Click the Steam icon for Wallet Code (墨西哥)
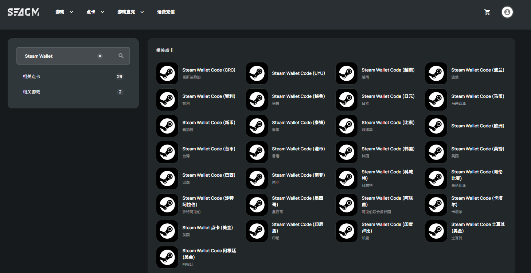This screenshot has width=531, height=273. [x=257, y=205]
